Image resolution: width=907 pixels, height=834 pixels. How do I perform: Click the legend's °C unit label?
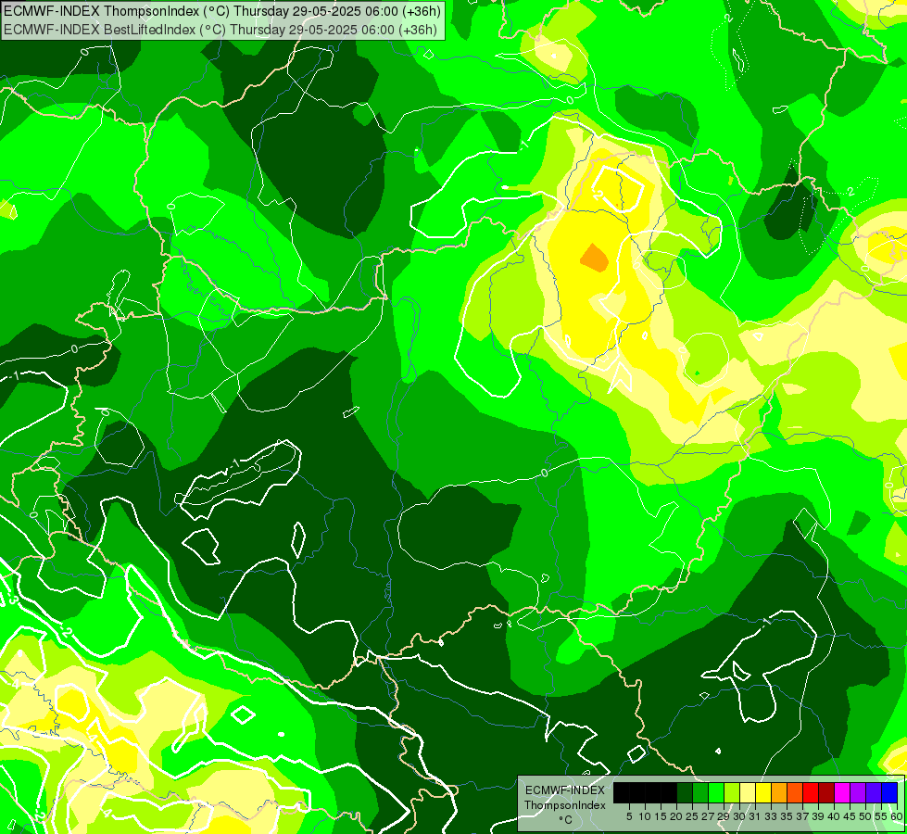coord(566,819)
